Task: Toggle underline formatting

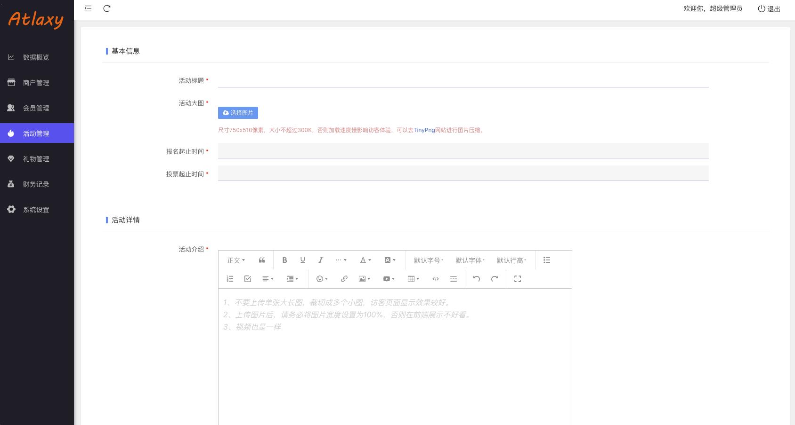Action: pyautogui.click(x=302, y=260)
